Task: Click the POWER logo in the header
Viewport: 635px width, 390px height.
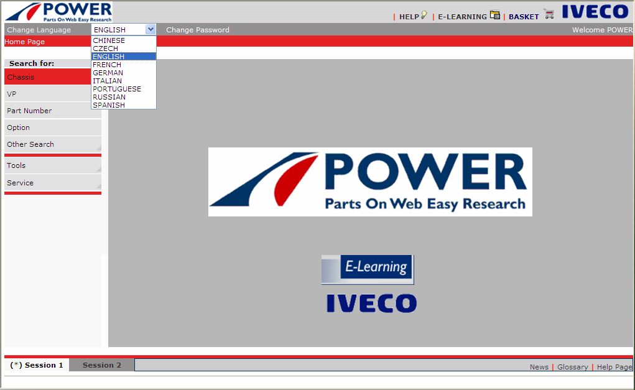Action: (x=58, y=12)
